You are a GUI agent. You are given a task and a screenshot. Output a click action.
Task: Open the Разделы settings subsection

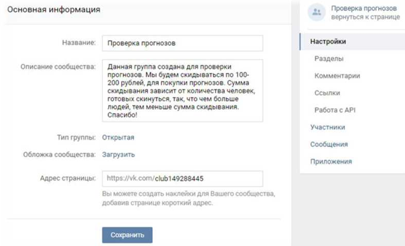coord(329,58)
